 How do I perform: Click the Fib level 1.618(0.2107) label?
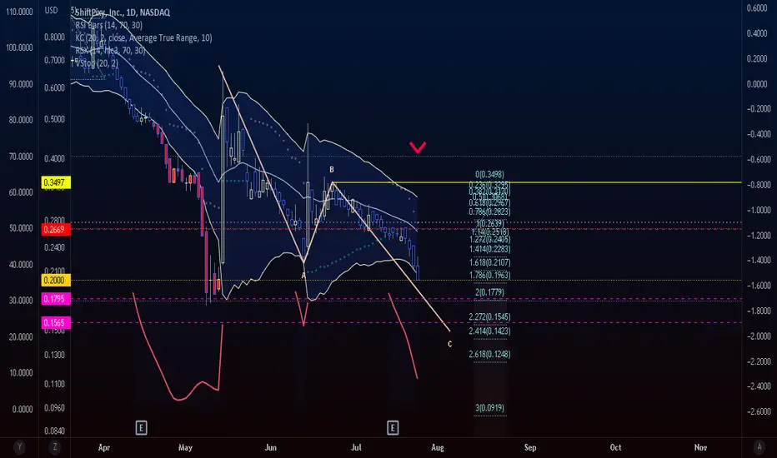[489, 262]
